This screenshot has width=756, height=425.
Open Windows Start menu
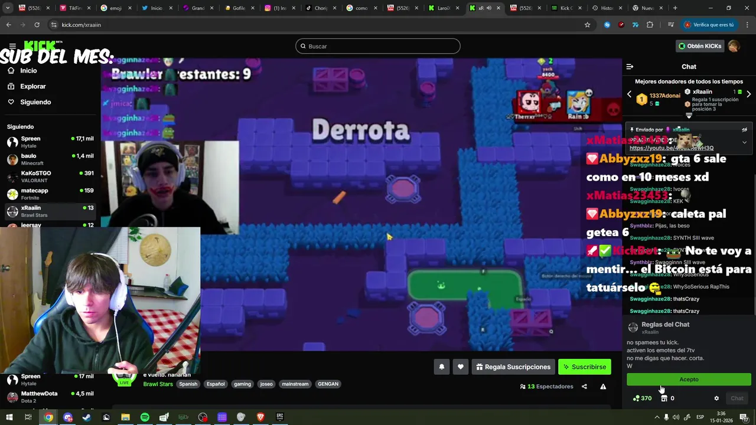(8, 417)
